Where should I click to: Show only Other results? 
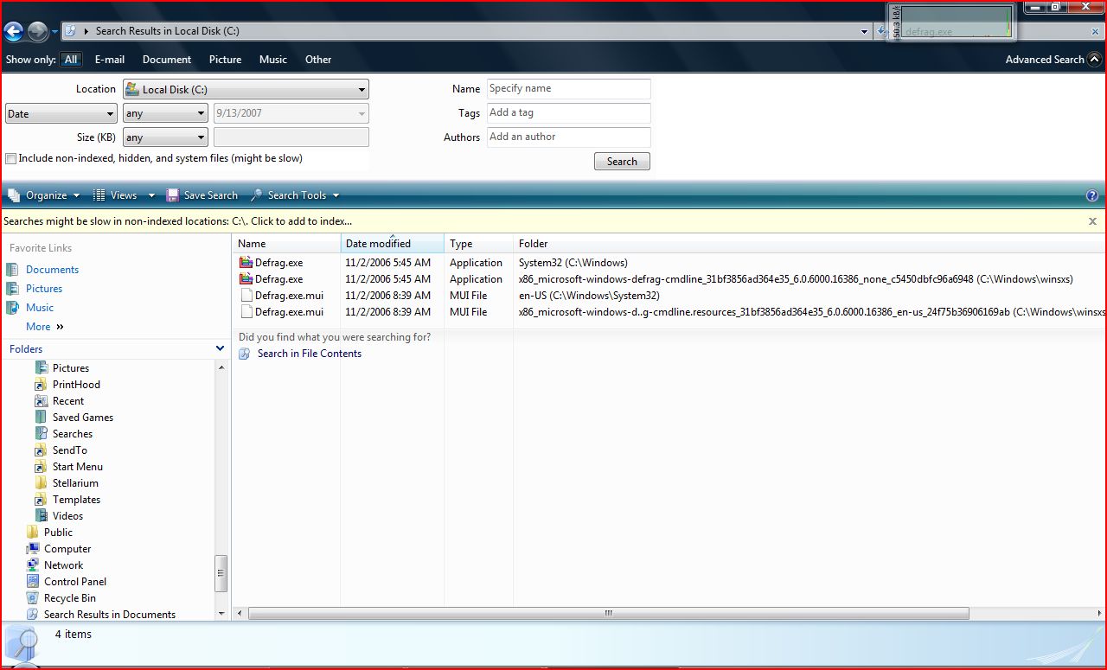318,60
